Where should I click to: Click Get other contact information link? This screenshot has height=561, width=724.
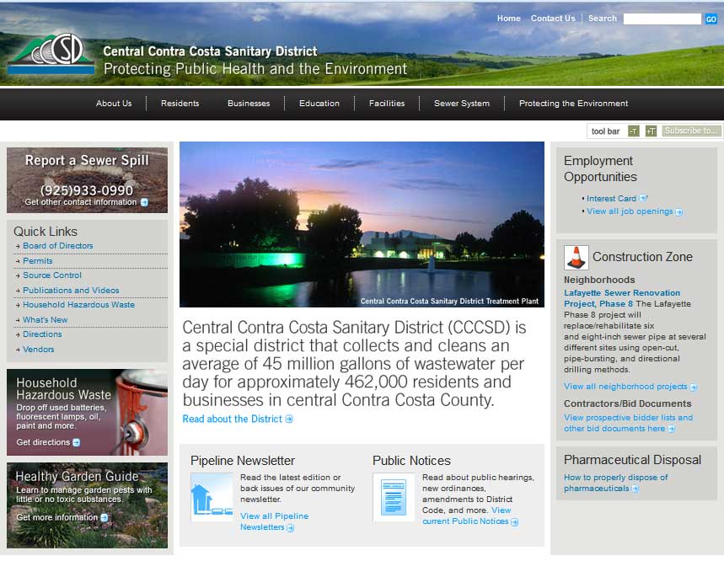tap(81, 202)
